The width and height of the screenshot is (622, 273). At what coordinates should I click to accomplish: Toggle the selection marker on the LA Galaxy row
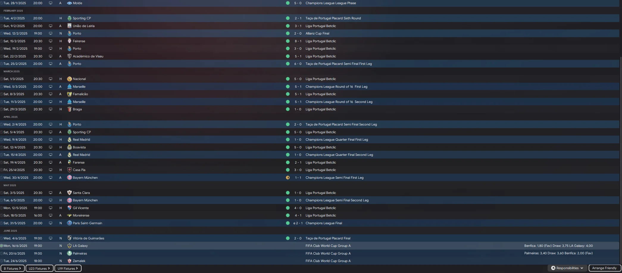tap(1, 246)
